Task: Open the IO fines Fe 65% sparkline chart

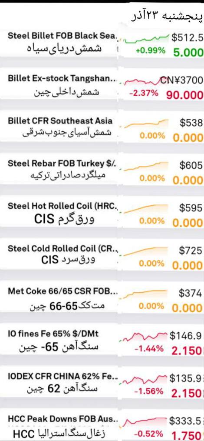Action: coord(144,336)
